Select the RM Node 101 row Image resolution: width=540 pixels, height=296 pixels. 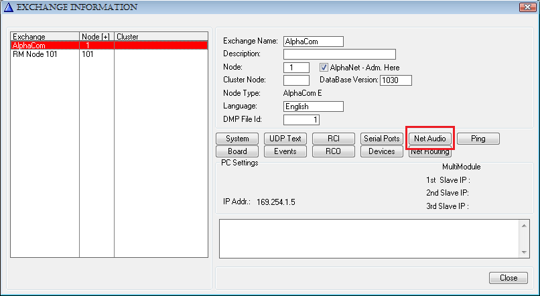coord(109,54)
